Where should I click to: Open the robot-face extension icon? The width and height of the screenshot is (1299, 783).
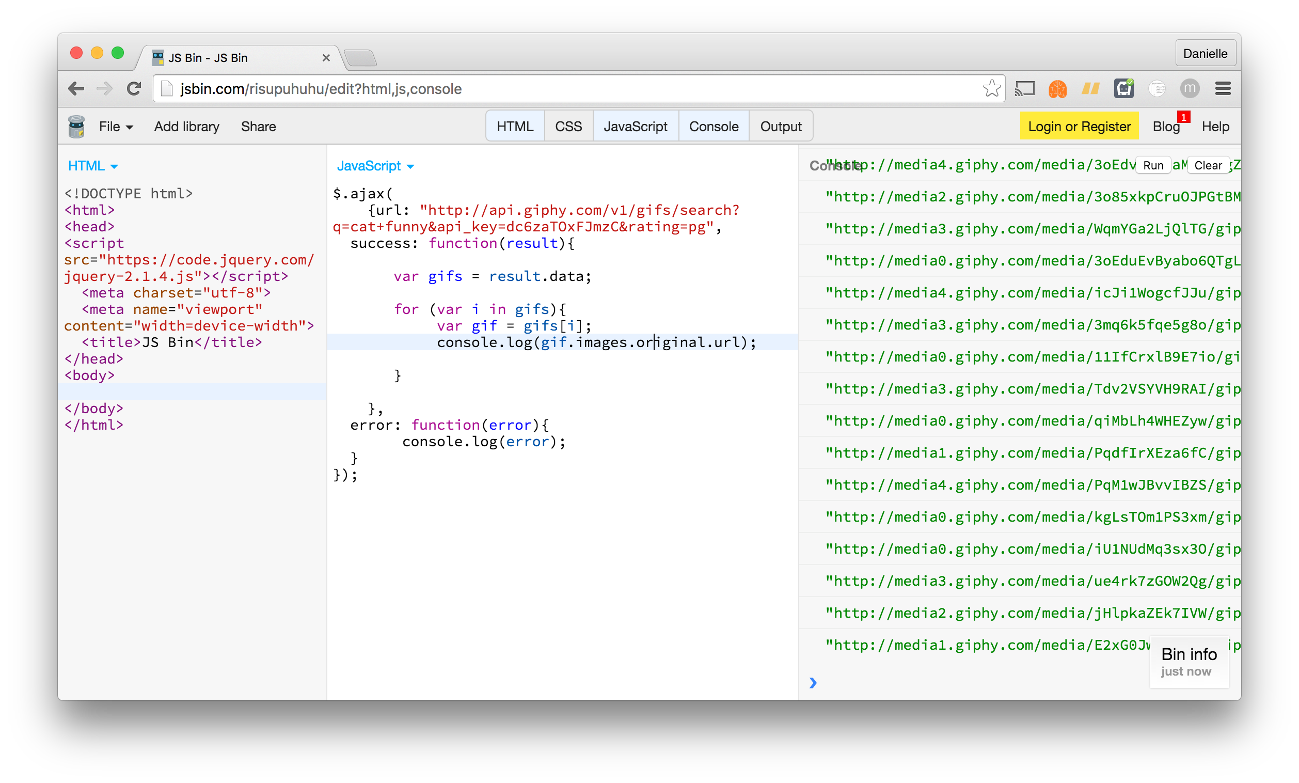coord(1123,89)
